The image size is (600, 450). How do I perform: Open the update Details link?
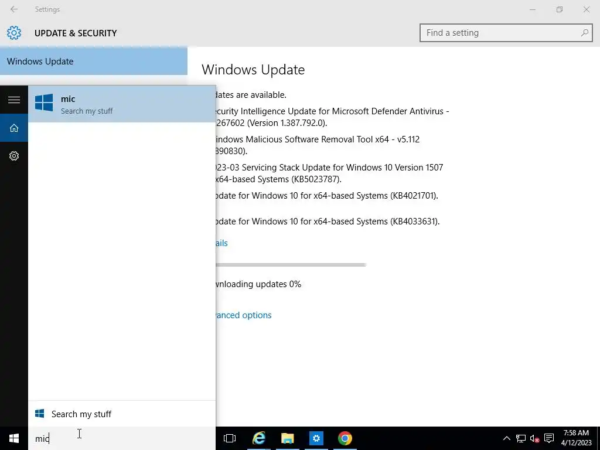coord(221,243)
